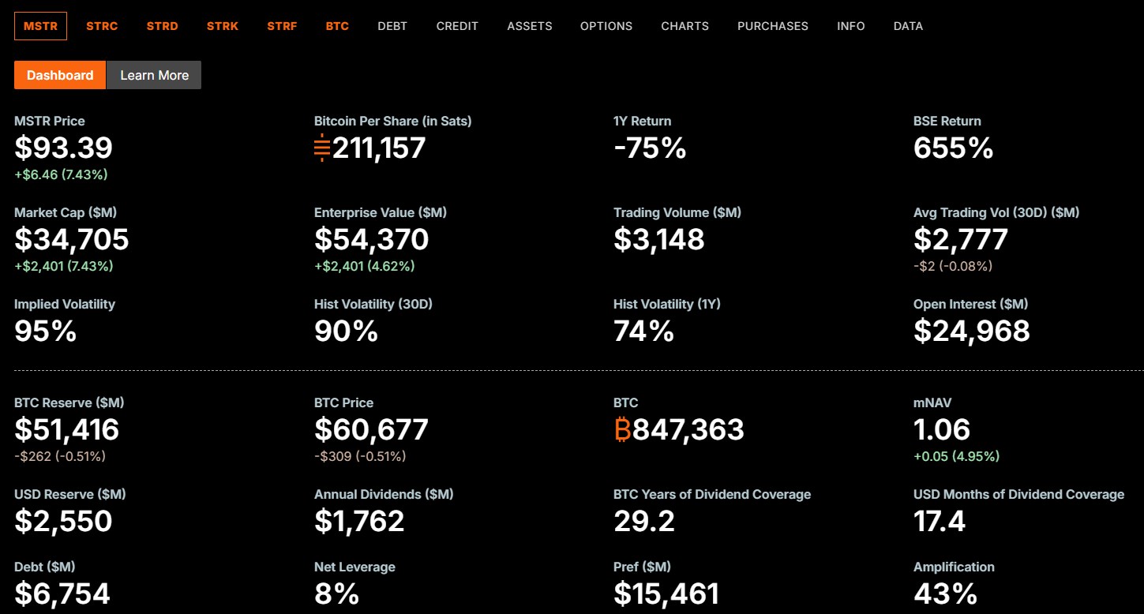1144x614 pixels.
Task: Go to the STRF tab
Action: (x=282, y=26)
